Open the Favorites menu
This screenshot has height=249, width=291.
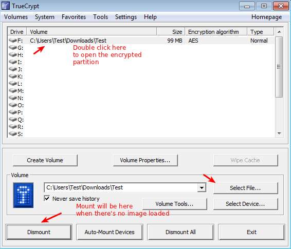point(74,17)
